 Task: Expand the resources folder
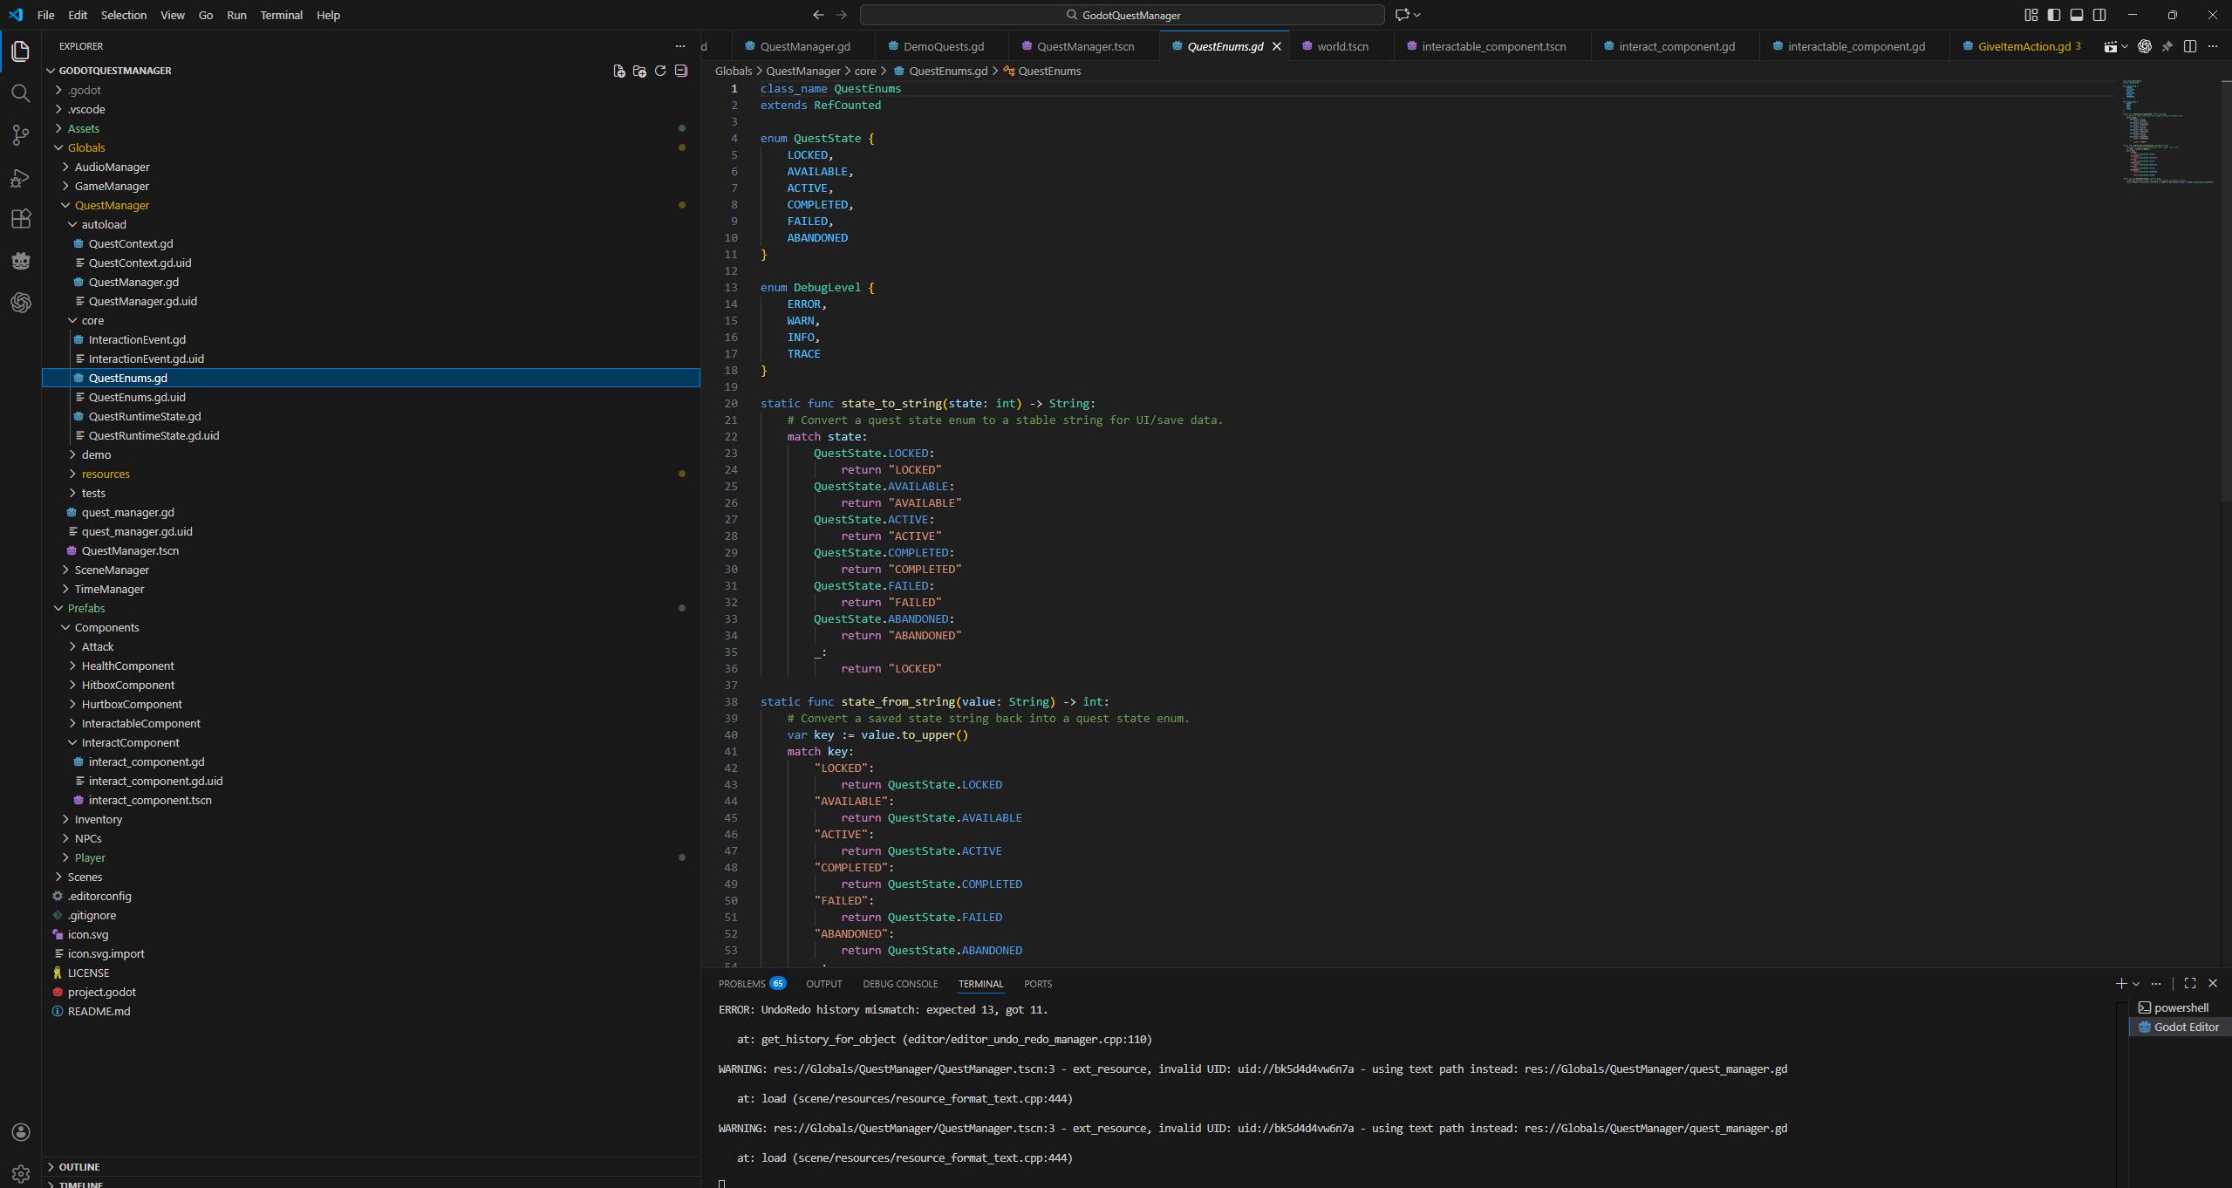[x=106, y=474]
